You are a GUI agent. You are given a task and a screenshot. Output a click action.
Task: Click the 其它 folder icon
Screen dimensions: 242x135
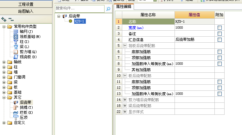coord(10,97)
